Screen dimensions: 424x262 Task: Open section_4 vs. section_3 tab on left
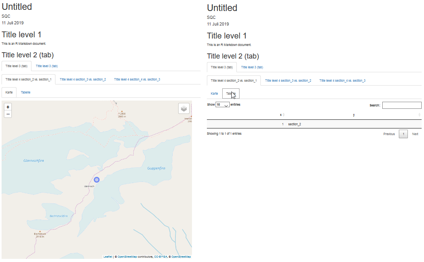(137, 79)
